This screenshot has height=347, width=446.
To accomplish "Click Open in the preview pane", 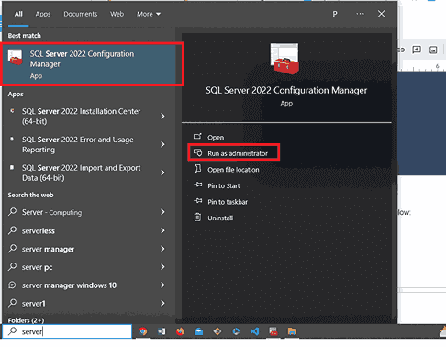I will pyautogui.click(x=216, y=138).
